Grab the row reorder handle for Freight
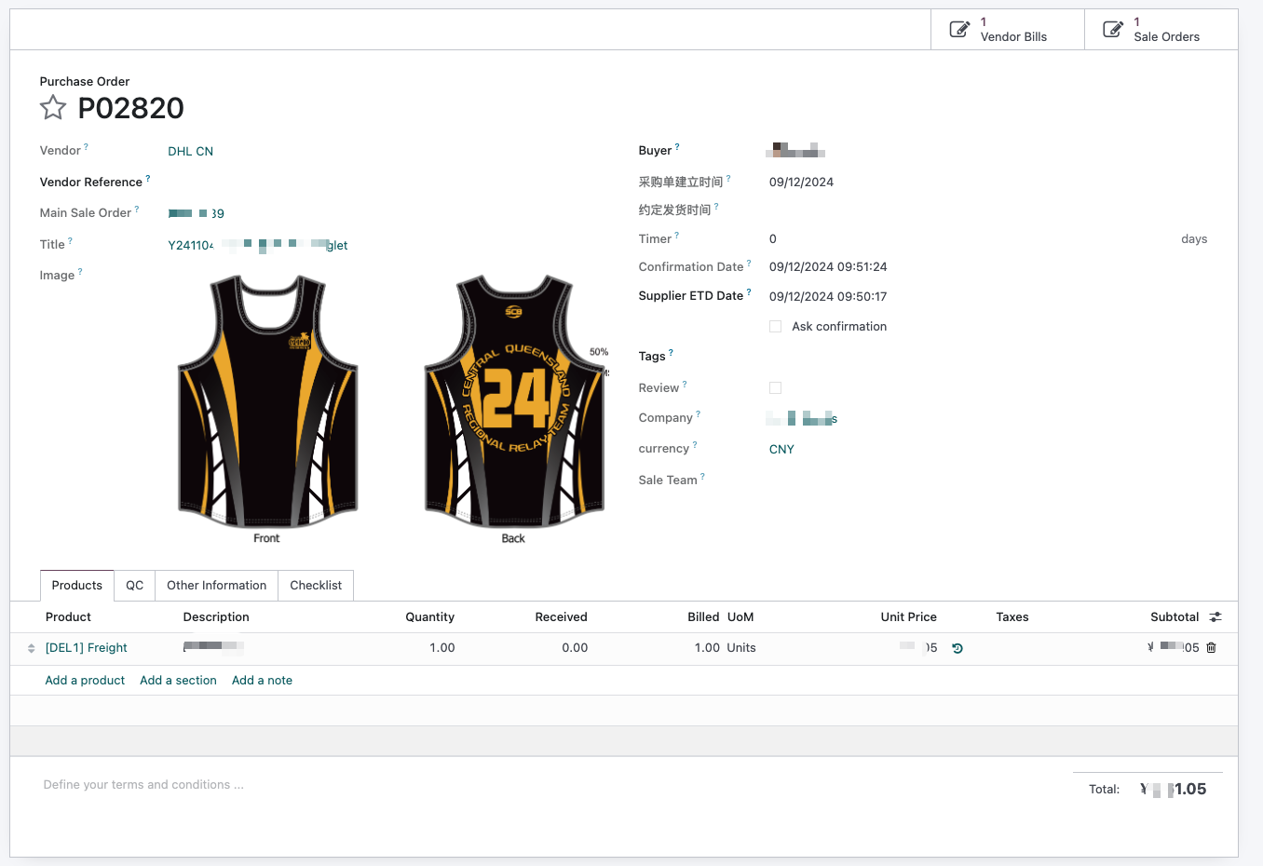Image resolution: width=1263 pixels, height=866 pixels. point(31,648)
